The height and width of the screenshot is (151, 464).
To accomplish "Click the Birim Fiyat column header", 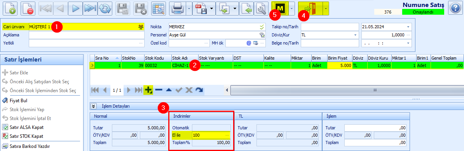I will (x=339, y=58).
